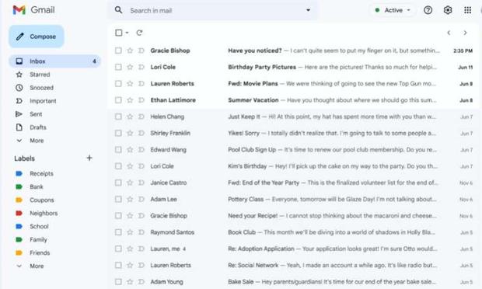This screenshot has width=482, height=289.
Task: Click the search magnifier icon
Action: click(x=118, y=10)
